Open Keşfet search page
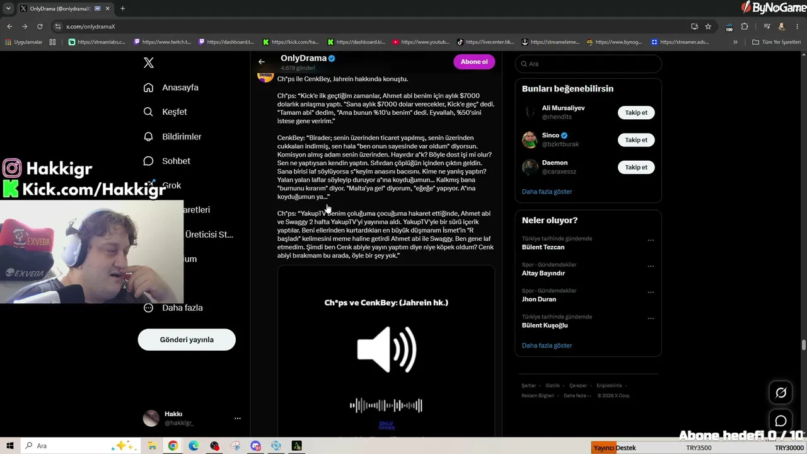807x454 pixels. (165, 112)
